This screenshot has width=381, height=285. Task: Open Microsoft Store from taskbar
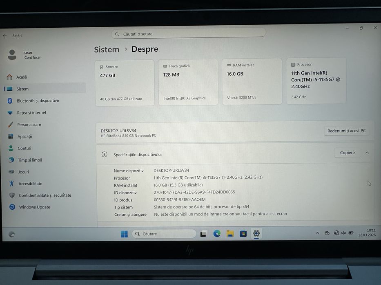tap(243, 234)
